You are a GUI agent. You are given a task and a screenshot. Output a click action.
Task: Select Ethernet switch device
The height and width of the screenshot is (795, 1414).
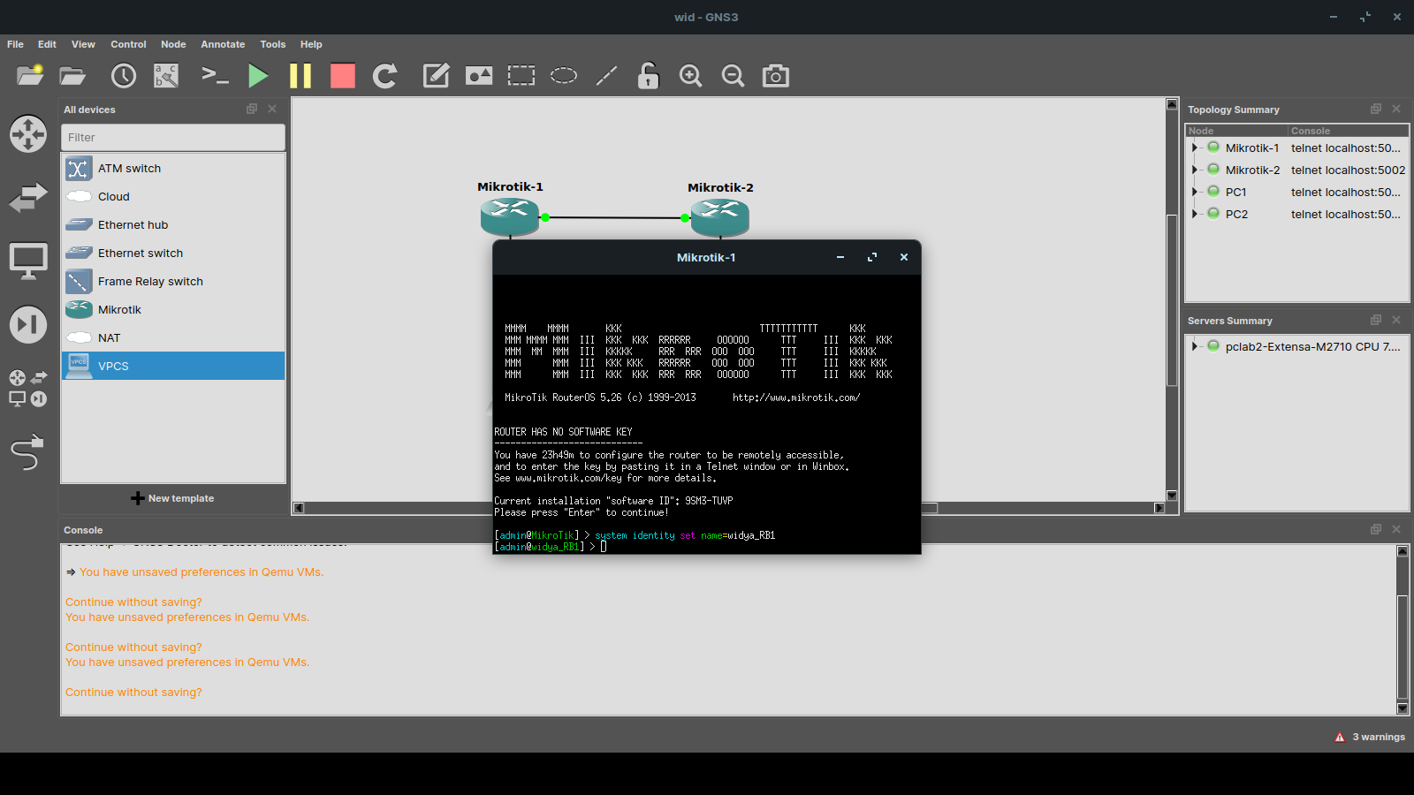(173, 253)
